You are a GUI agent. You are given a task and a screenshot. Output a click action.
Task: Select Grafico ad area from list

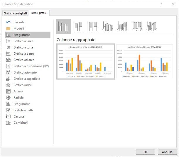[24, 60]
